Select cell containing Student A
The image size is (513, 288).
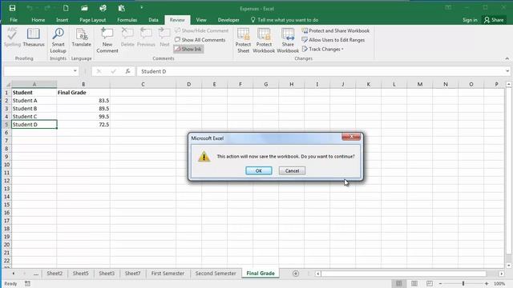[34, 101]
